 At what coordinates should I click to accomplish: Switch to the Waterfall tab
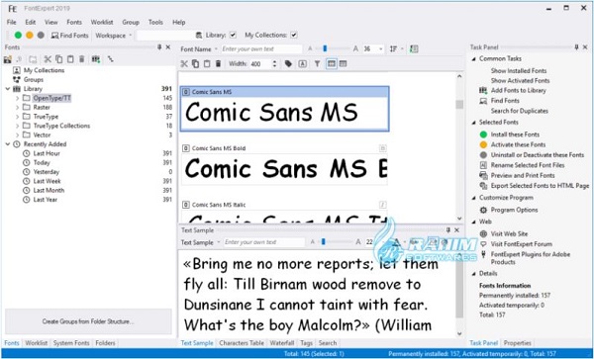tap(282, 343)
